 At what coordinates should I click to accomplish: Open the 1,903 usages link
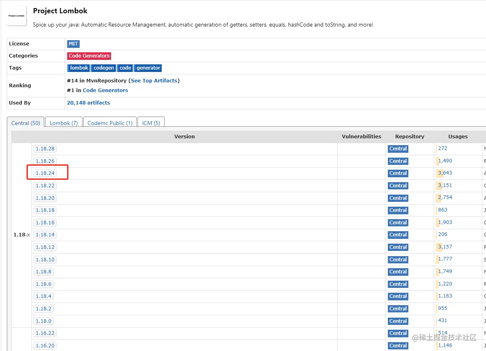coord(445,222)
